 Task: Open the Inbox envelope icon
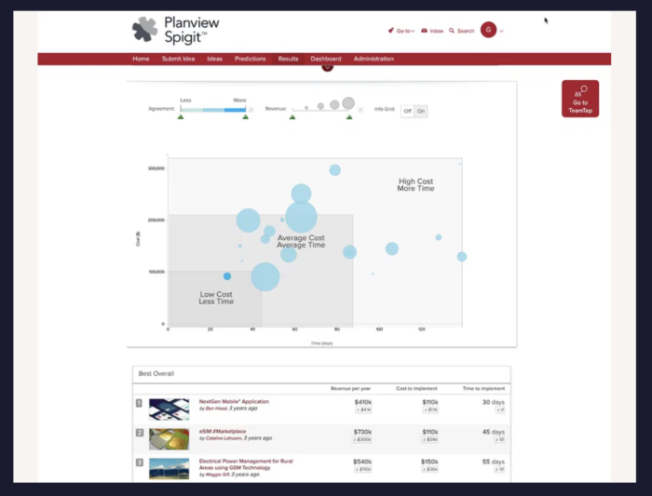click(x=424, y=31)
